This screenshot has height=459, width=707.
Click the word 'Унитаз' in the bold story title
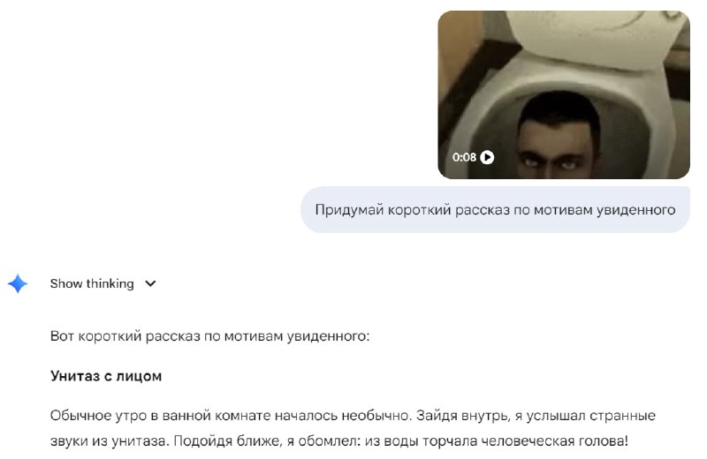coord(75,376)
